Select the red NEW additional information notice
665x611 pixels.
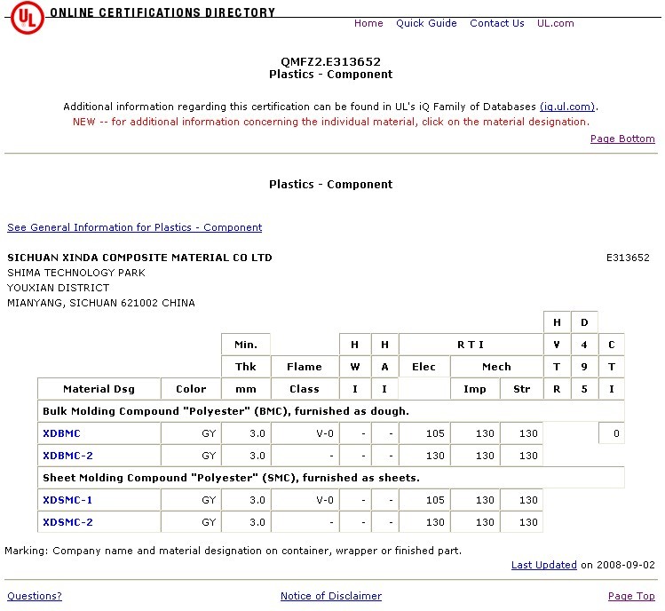(x=331, y=122)
